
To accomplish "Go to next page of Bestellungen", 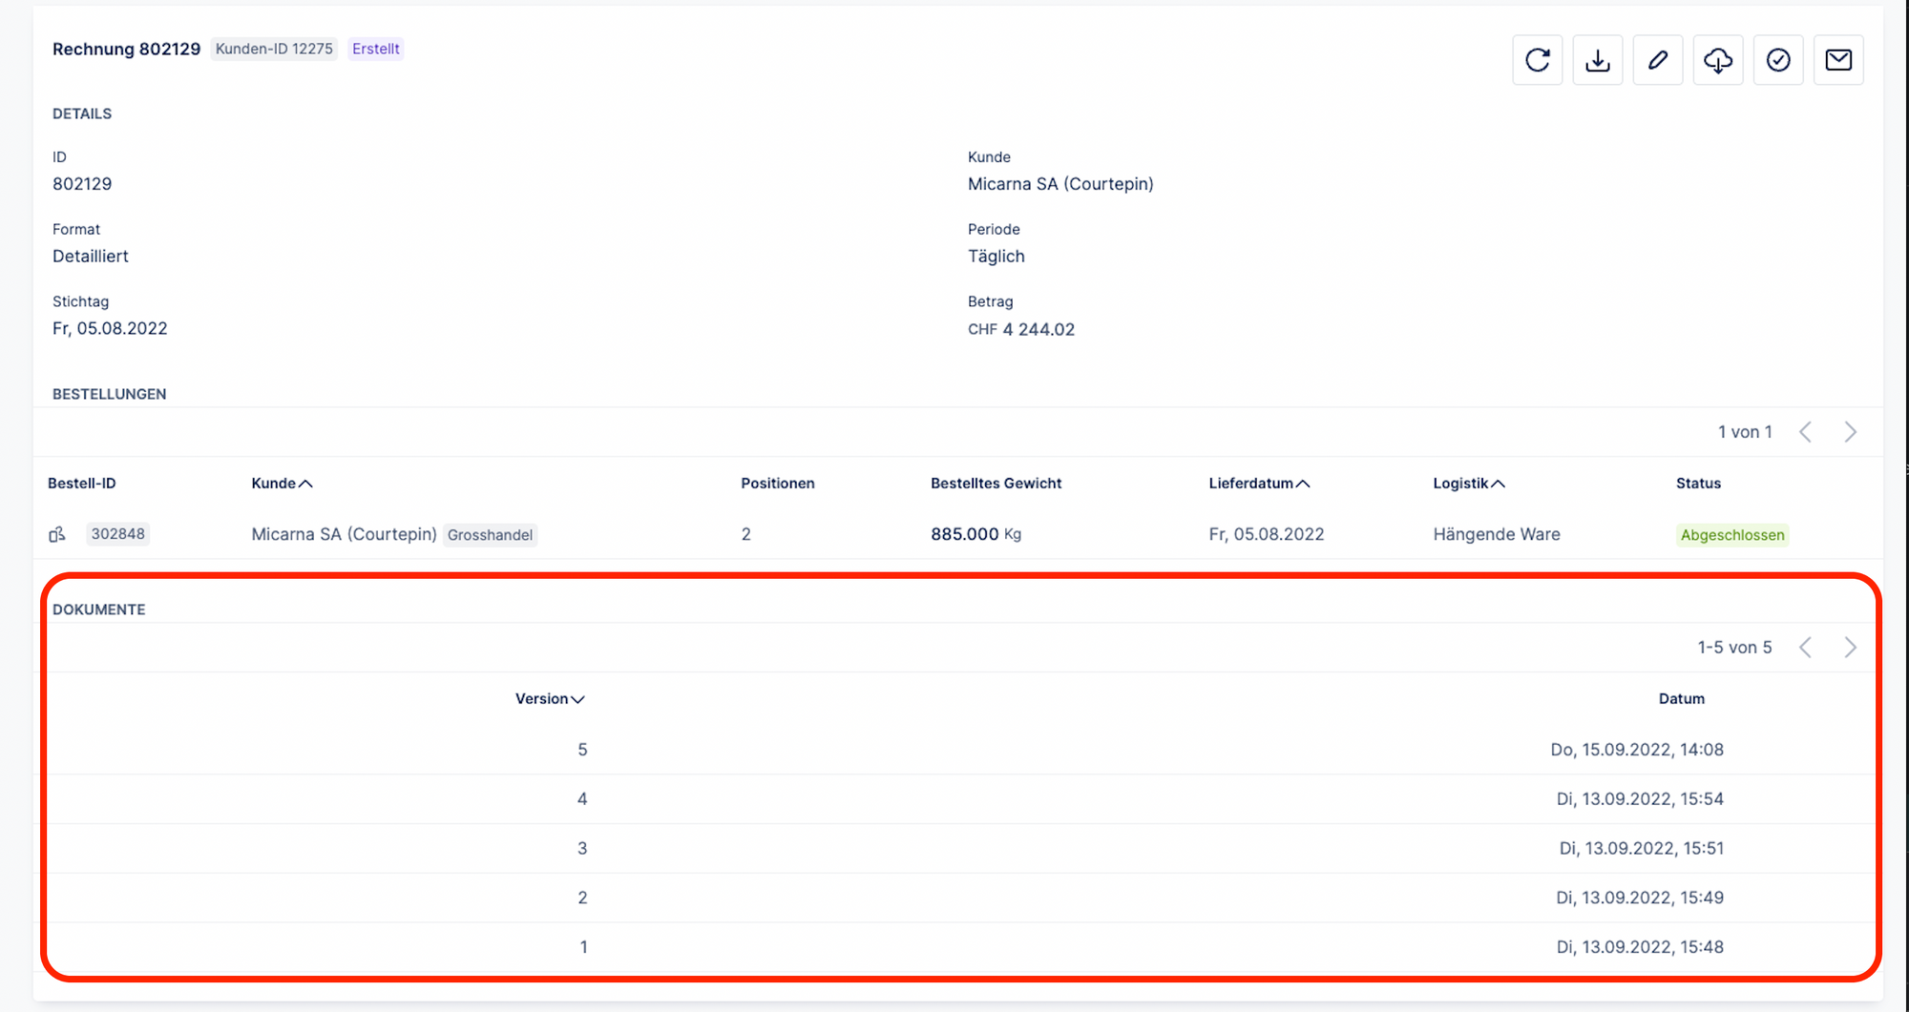I will click(x=1850, y=432).
